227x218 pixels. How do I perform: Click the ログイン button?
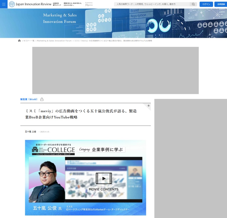206,4
